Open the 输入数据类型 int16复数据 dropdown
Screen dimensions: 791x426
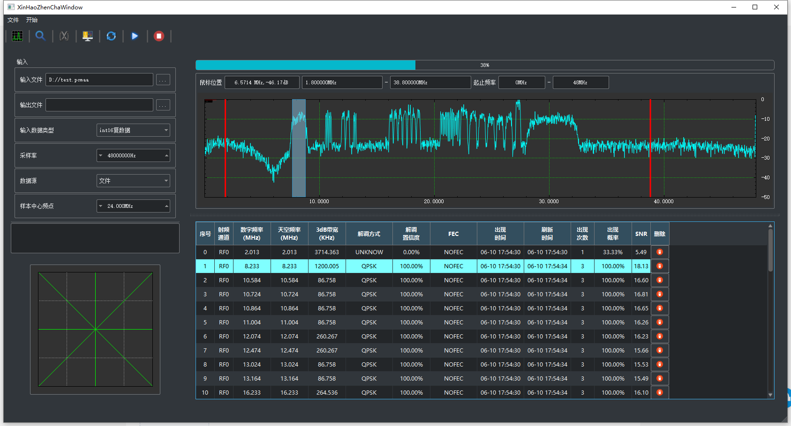point(133,130)
